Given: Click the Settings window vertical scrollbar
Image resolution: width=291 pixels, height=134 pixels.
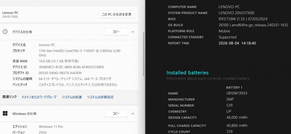Looking at the screenshot, I should click(143, 54).
